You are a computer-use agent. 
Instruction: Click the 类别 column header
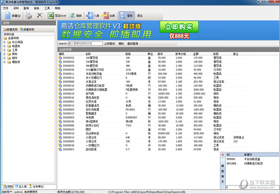(x=216, y=54)
